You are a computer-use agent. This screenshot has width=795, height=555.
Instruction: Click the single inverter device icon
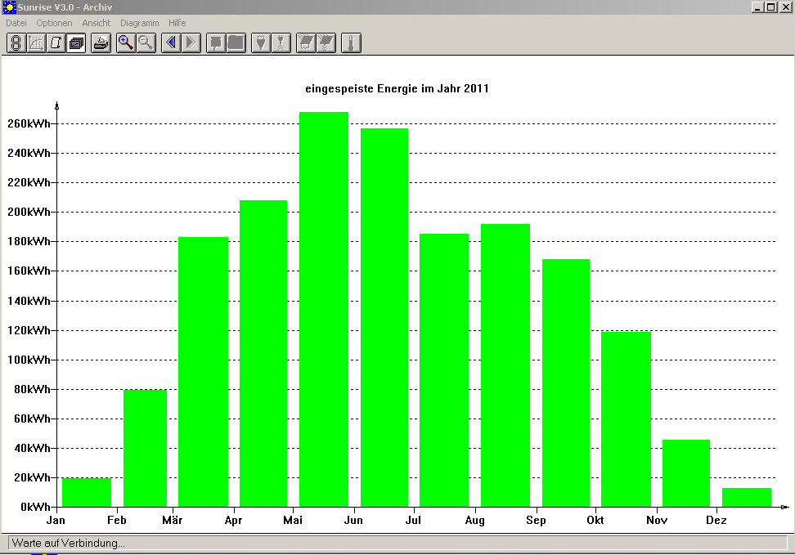pos(216,43)
